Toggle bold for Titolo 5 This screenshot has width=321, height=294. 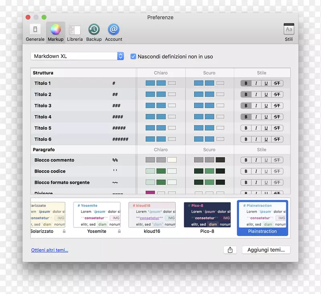click(x=246, y=128)
